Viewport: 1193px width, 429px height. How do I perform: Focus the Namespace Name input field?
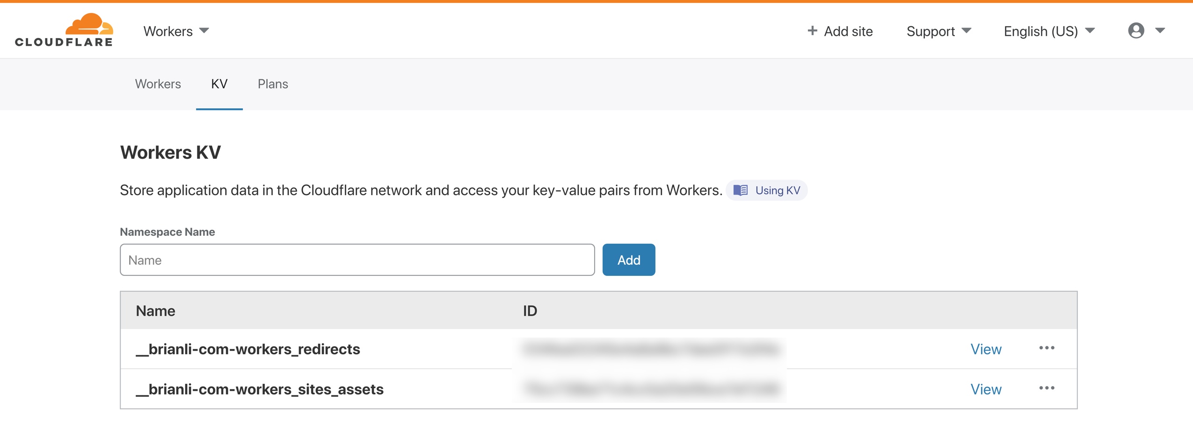tap(357, 260)
